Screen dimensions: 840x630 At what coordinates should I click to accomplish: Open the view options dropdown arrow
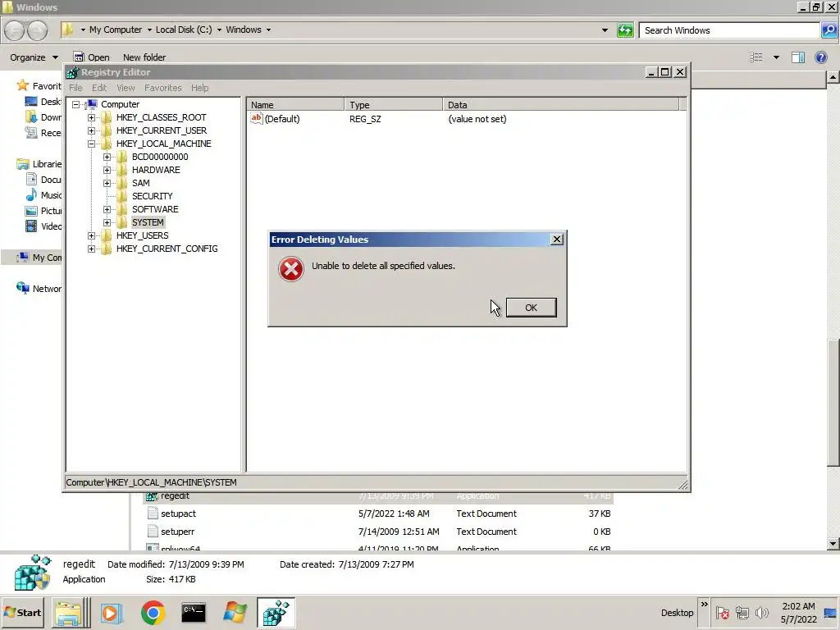(776, 57)
